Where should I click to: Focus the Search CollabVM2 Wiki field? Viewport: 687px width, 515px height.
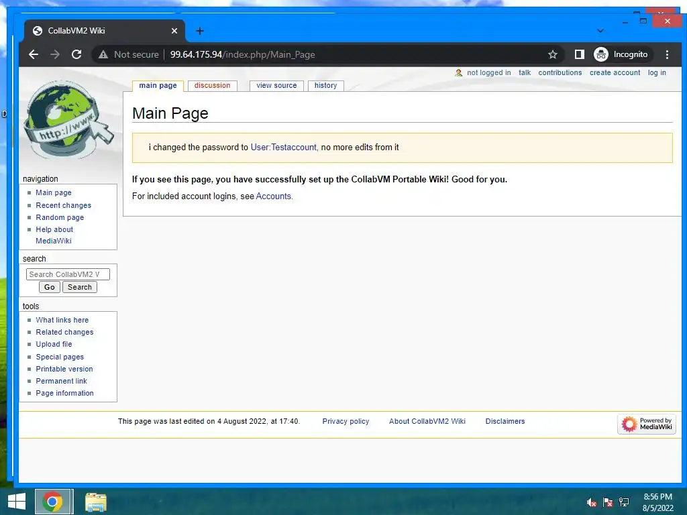coord(68,274)
